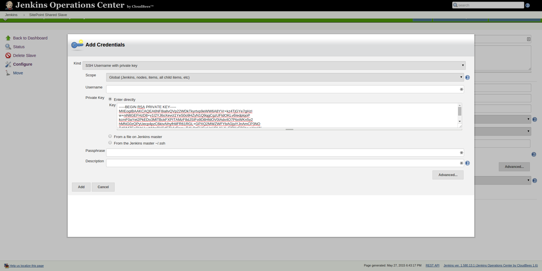Click in the search box
The height and width of the screenshot is (271, 542).
point(488,5)
